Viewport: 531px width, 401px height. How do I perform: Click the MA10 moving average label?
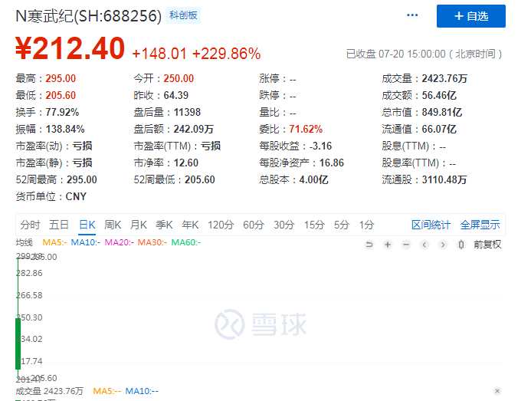coord(85,242)
